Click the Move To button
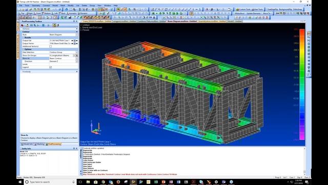The image size is (328, 185). click(267, 13)
